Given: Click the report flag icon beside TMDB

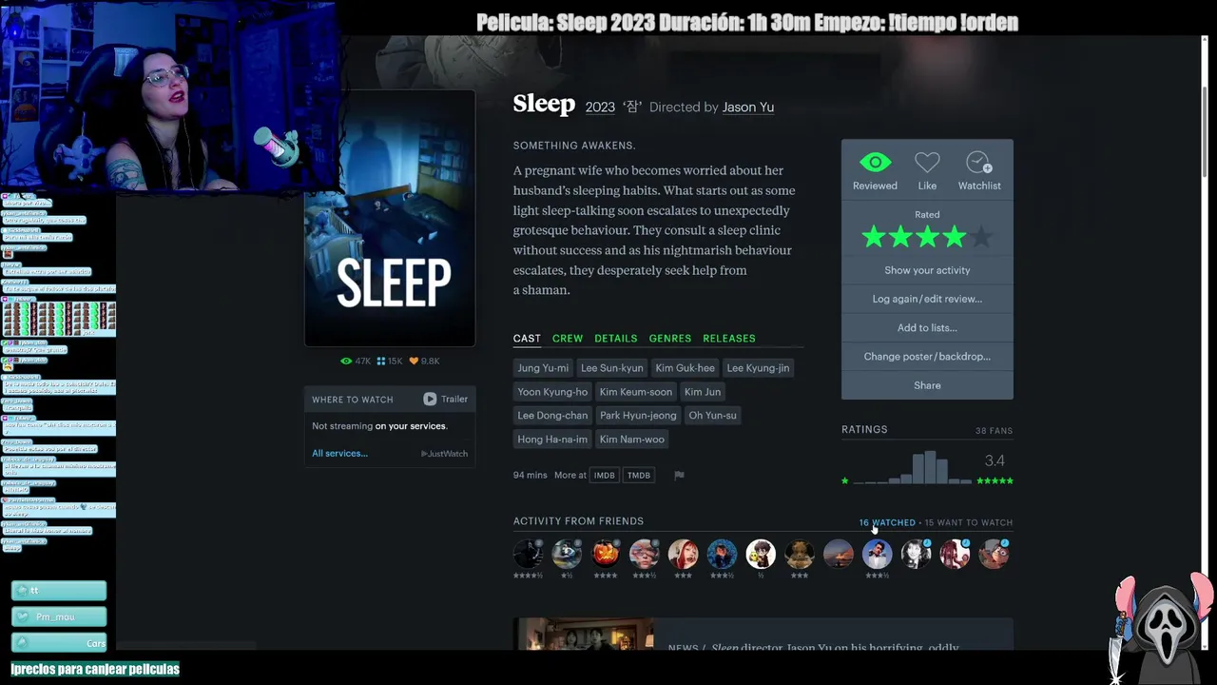Looking at the screenshot, I should [x=679, y=475].
